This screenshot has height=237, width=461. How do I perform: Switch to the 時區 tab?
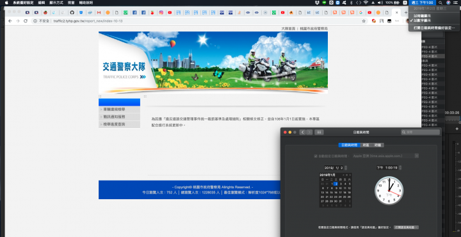point(366,145)
